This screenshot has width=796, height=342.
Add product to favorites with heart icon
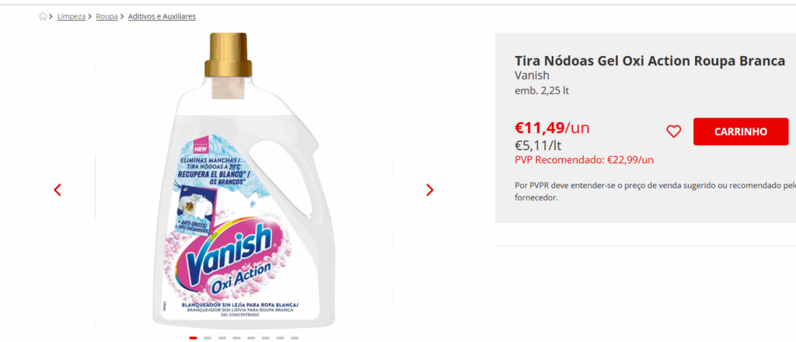click(674, 131)
